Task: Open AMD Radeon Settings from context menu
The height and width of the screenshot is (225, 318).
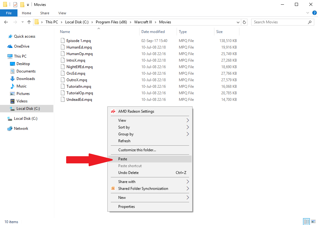Action: point(150,111)
